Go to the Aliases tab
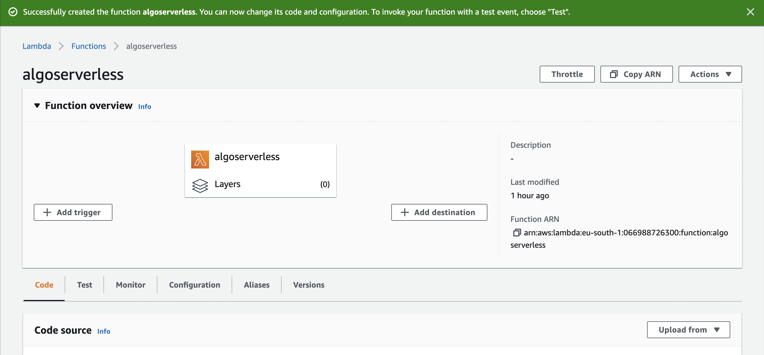 click(257, 285)
